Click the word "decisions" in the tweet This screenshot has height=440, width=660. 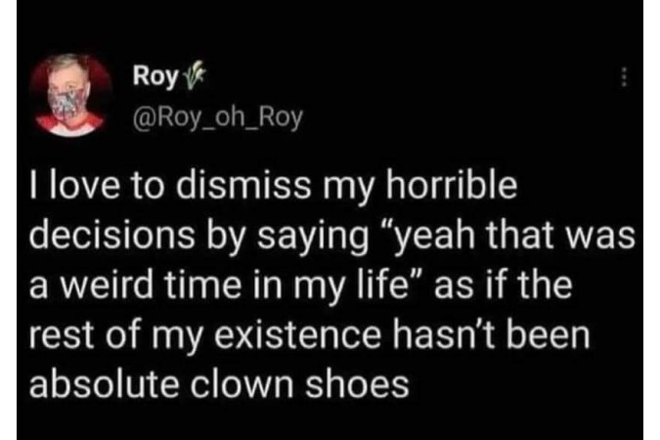click(x=112, y=235)
